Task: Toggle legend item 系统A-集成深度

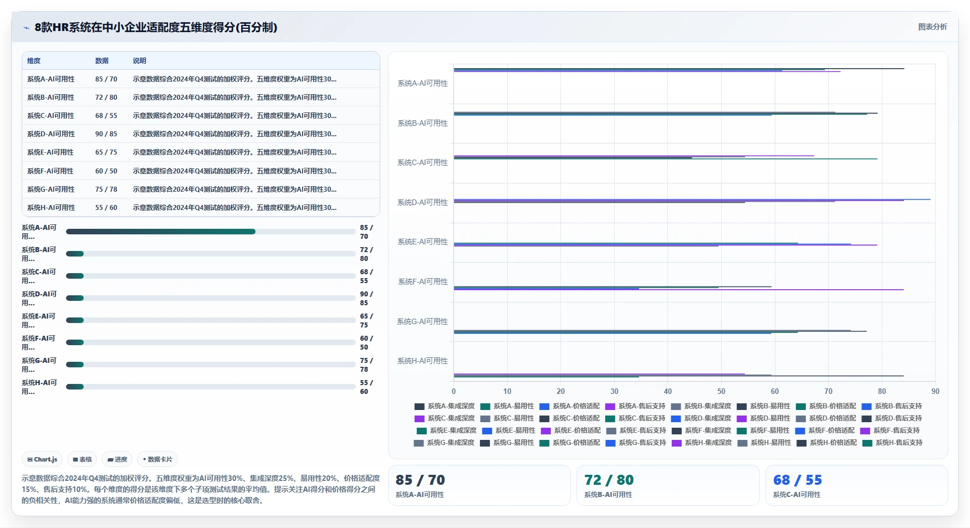Action: click(x=445, y=406)
